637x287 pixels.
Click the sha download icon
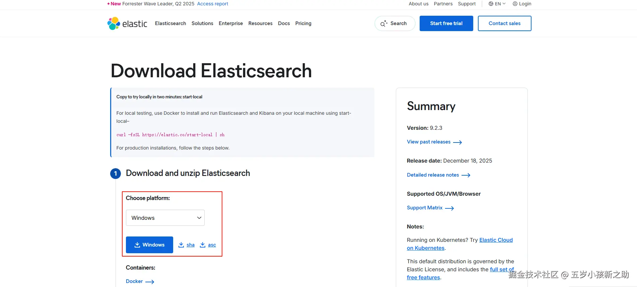pyautogui.click(x=181, y=245)
